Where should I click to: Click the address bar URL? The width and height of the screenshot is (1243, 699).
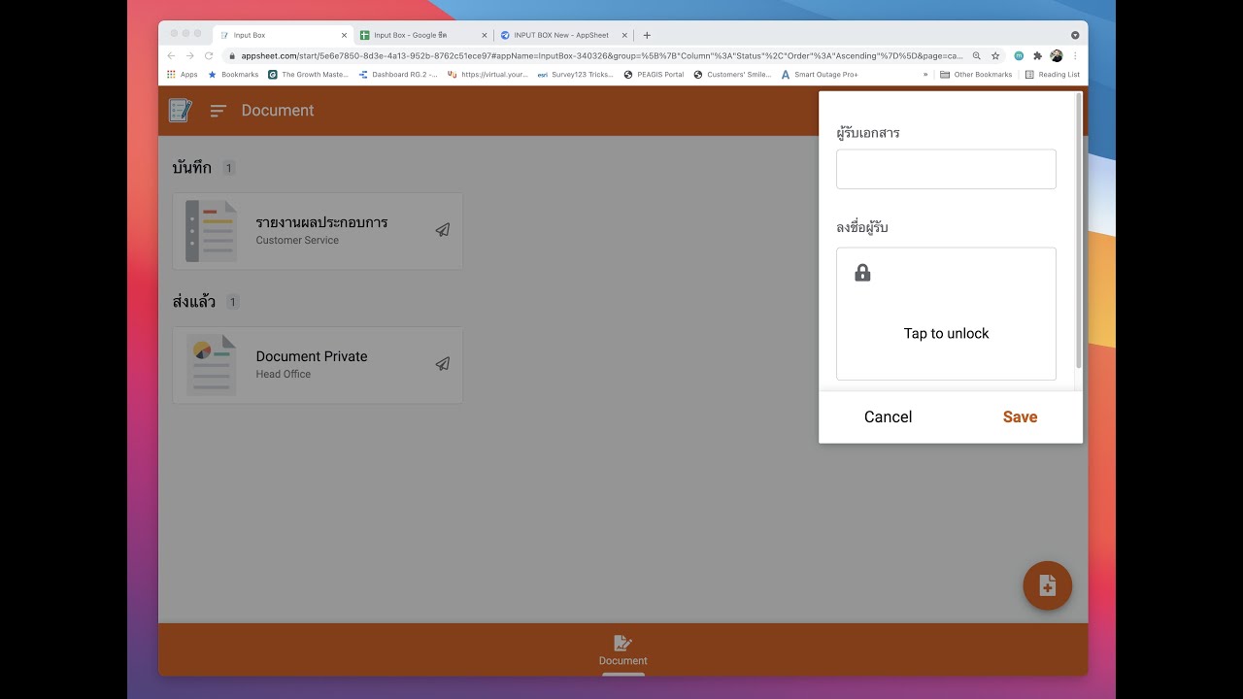602,56
